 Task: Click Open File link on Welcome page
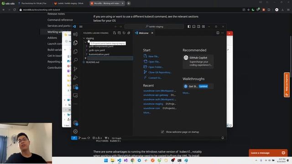pos(154,61)
